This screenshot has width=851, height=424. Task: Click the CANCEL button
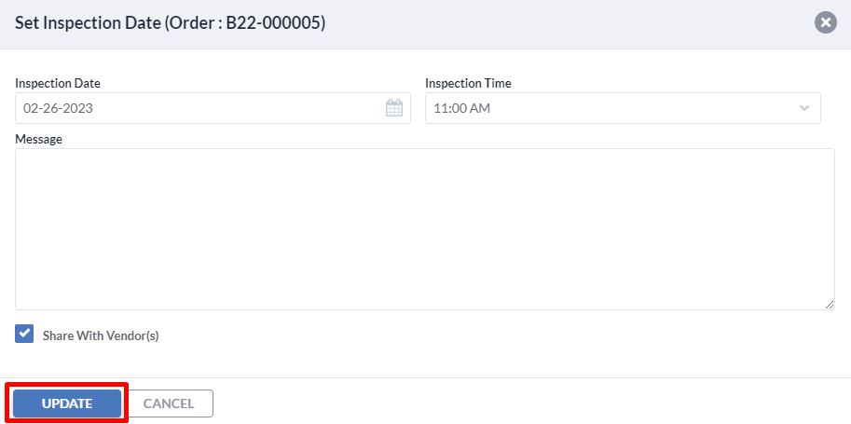tap(169, 403)
